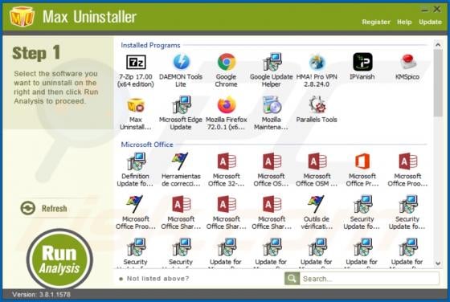Click the Installed Programs section heading

[150, 45]
